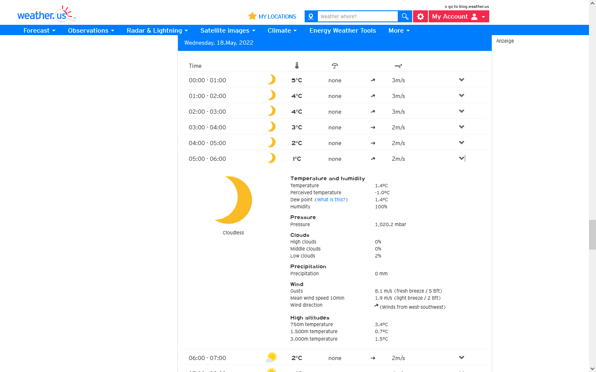Screen dimensions: 596x372
Task: Click the user profile icon in My Account
Action: point(474,17)
